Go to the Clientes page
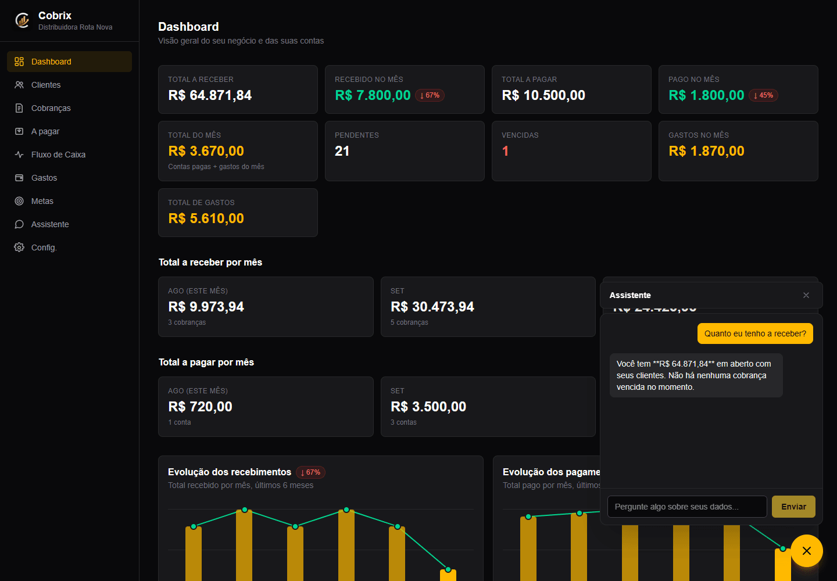Viewport: 837px width, 581px height. click(x=69, y=85)
